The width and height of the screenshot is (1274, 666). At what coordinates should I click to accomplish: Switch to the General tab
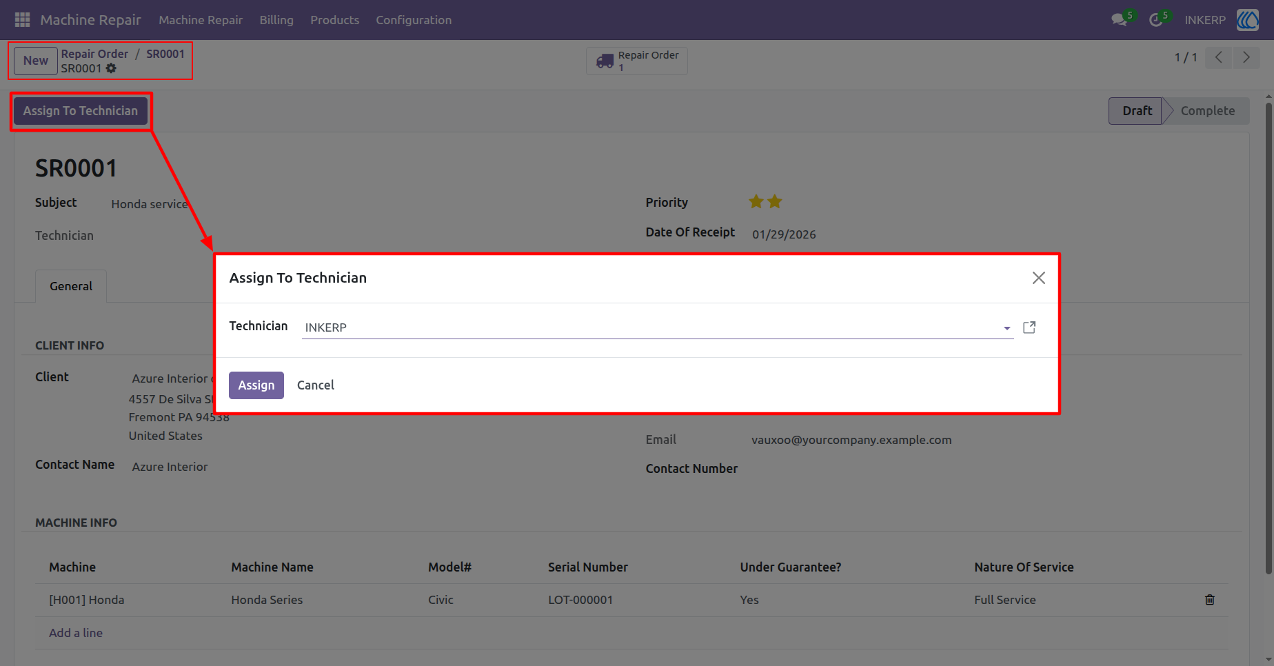(x=71, y=286)
